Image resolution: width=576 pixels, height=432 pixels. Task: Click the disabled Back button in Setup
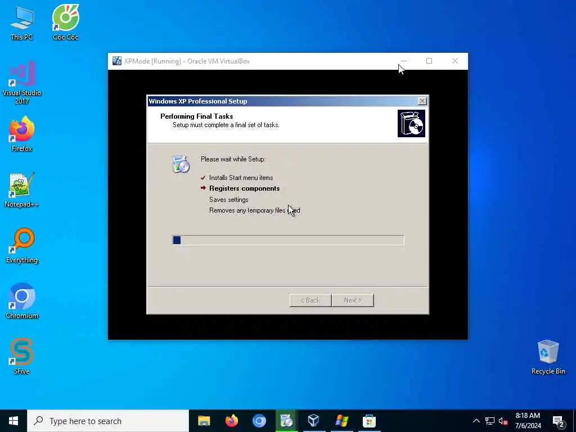click(310, 300)
